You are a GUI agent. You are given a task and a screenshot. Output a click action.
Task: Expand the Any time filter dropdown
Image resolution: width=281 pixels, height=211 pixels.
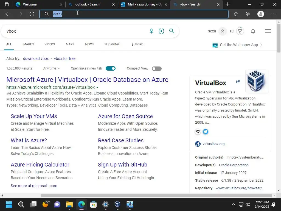click(x=51, y=68)
